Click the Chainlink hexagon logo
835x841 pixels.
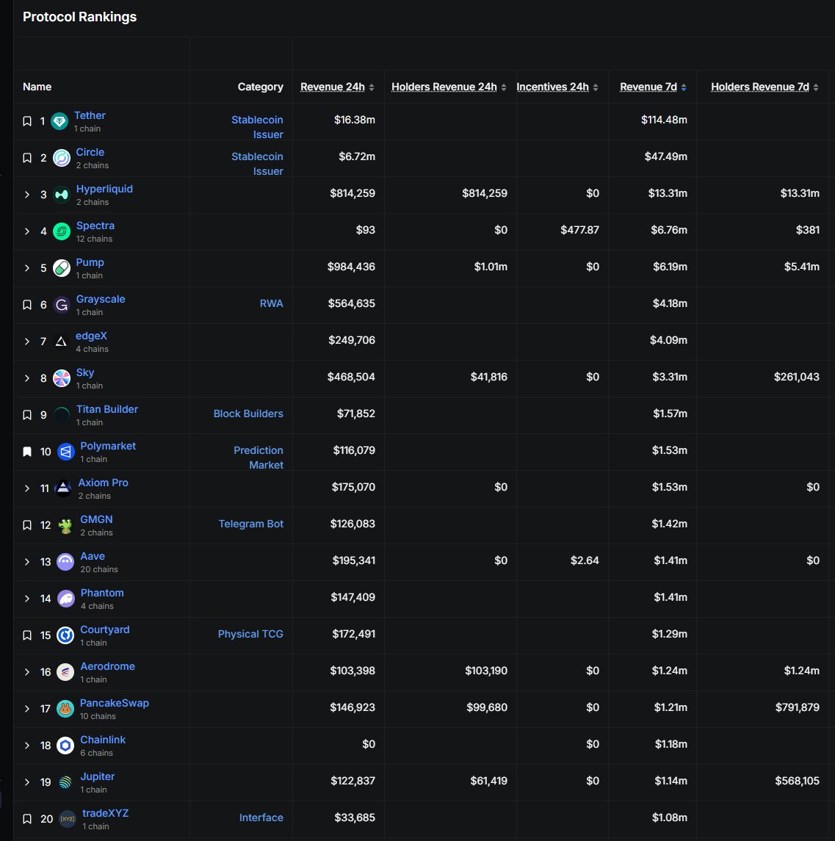(x=65, y=746)
